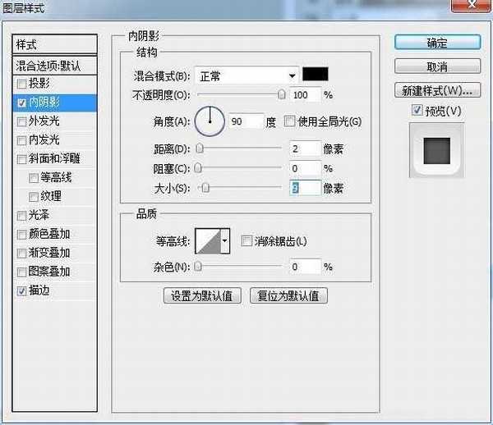Image resolution: width=493 pixels, height=425 pixels.
Task: Enable the 光泽 satin checkbox
Action: click(21, 216)
